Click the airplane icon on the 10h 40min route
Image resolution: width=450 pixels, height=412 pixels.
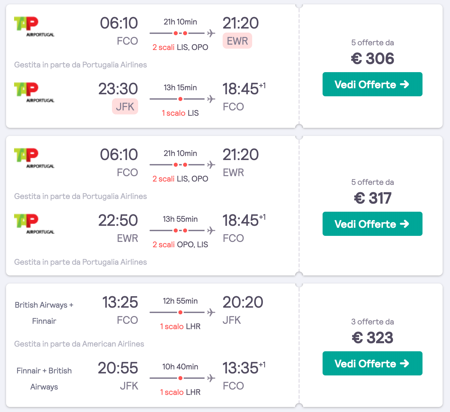[x=211, y=378]
